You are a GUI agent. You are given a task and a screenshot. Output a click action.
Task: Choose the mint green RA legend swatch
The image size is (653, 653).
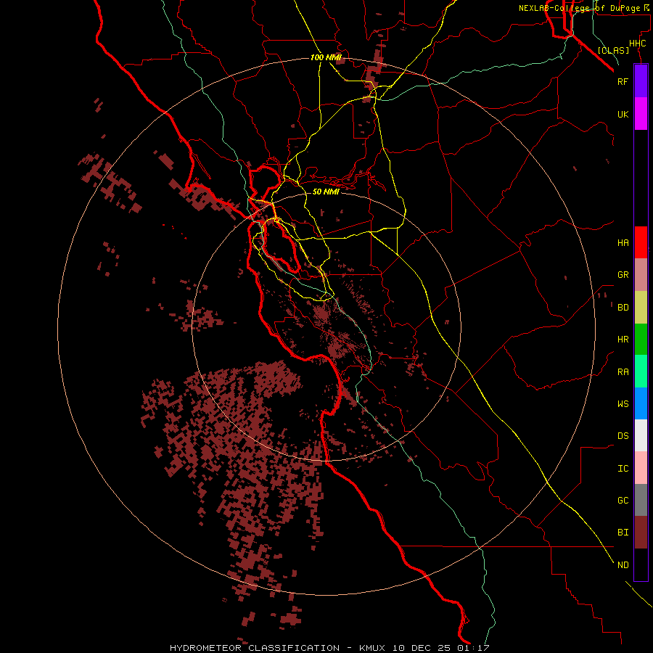641,371
